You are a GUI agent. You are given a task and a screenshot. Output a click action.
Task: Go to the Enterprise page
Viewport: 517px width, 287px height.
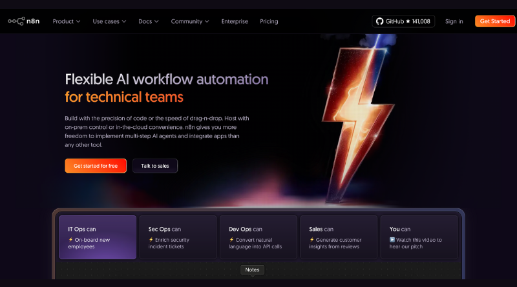point(235,21)
